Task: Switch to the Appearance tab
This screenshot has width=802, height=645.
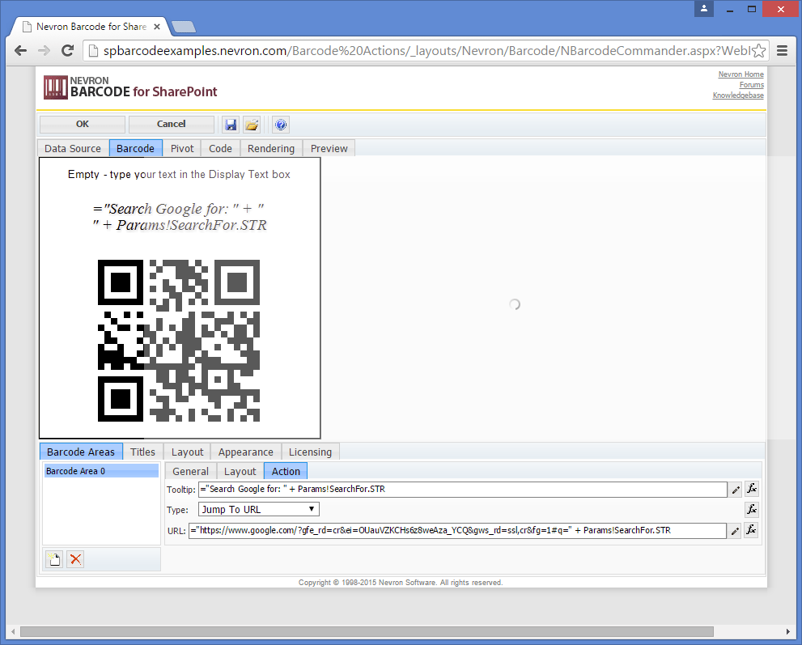Action: (245, 452)
